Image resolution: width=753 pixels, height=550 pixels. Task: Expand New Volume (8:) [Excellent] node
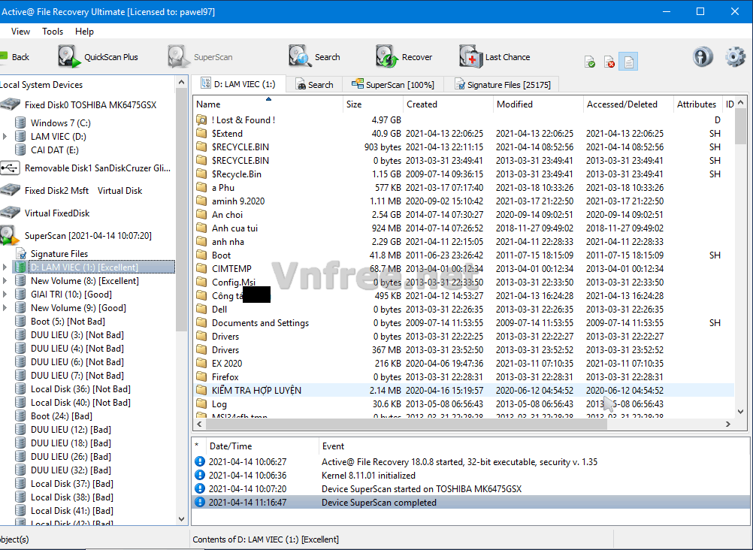pyautogui.click(x=5, y=281)
